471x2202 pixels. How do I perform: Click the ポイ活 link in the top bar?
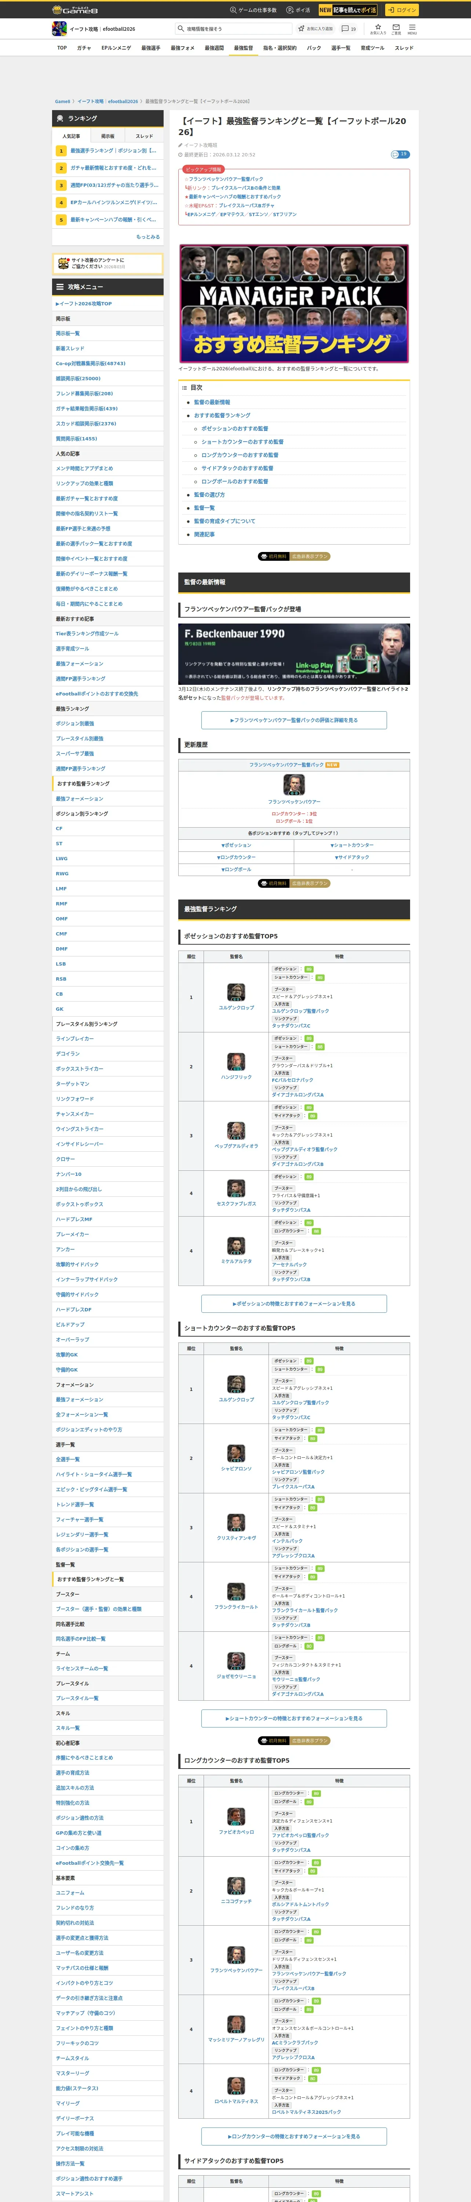pos(298,10)
